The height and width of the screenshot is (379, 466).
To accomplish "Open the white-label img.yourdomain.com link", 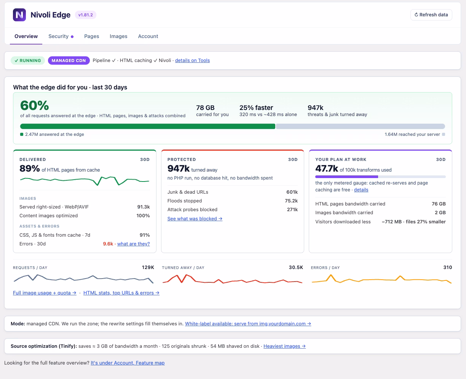I will [x=248, y=324].
